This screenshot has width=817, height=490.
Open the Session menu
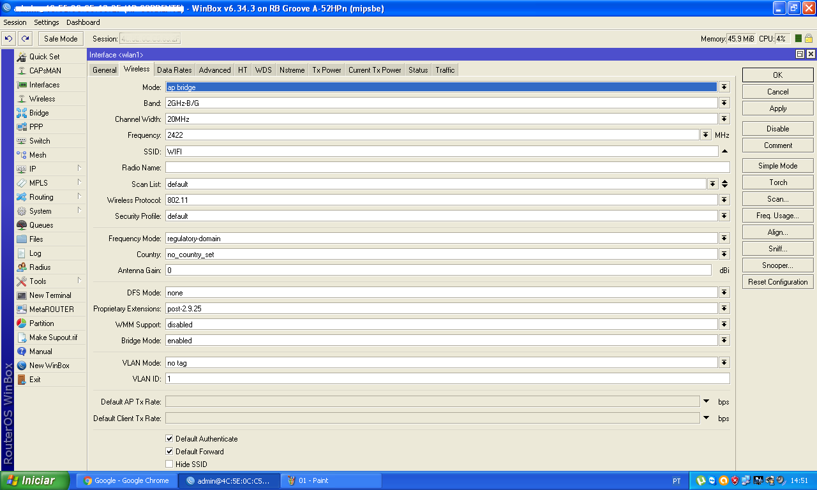click(15, 22)
